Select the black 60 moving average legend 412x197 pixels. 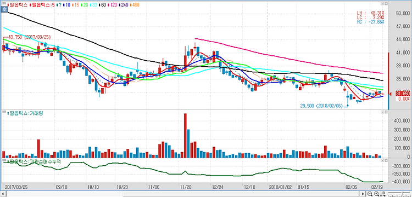pos(103,5)
